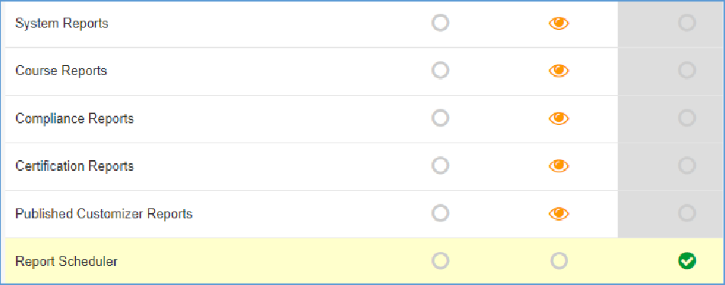Click the orange eye icon for System Reports
This screenshot has width=725, height=285.
559,23
